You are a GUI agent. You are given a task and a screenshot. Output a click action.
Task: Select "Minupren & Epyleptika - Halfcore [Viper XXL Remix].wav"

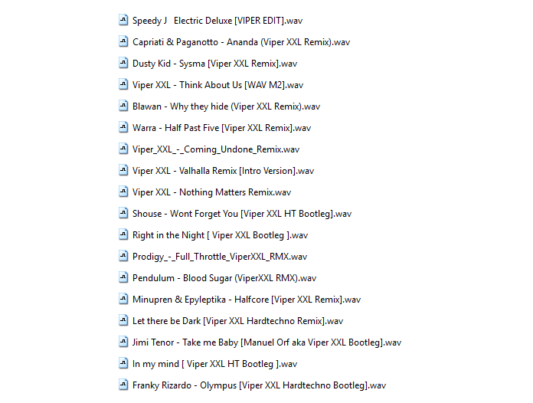click(247, 300)
